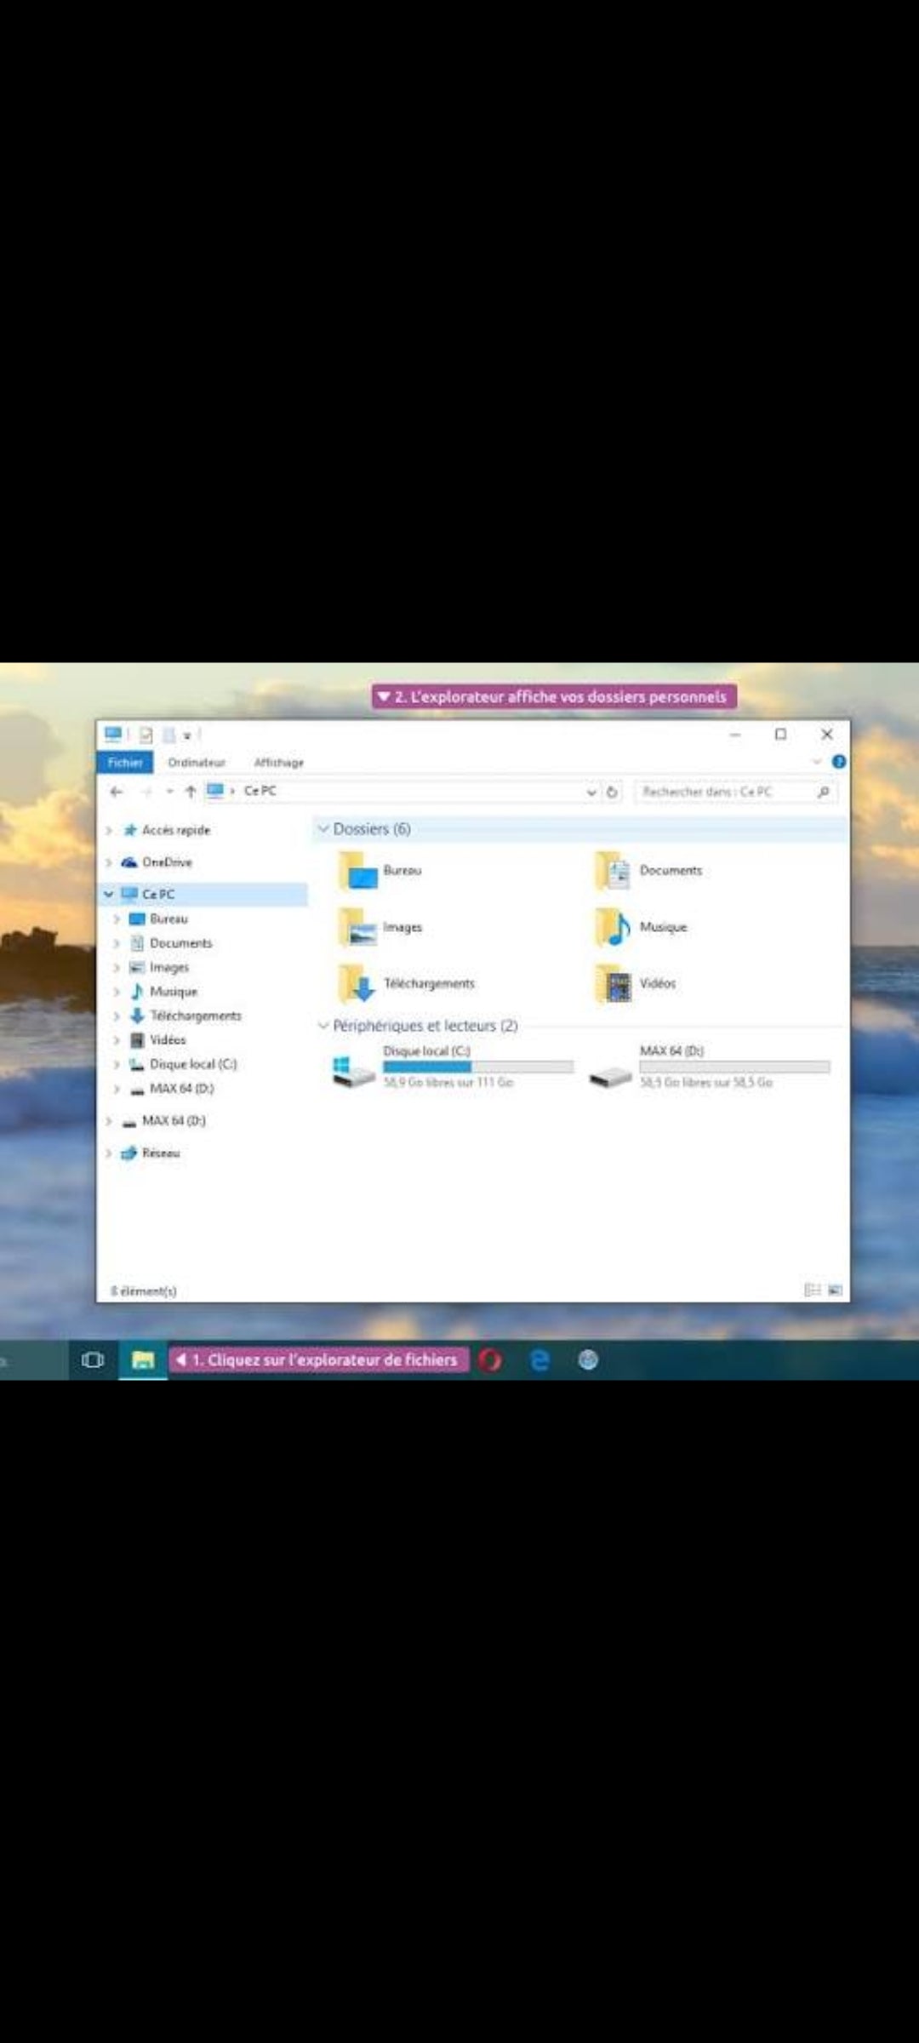
Task: Click the globe icon on the taskbar
Action: (x=588, y=1360)
